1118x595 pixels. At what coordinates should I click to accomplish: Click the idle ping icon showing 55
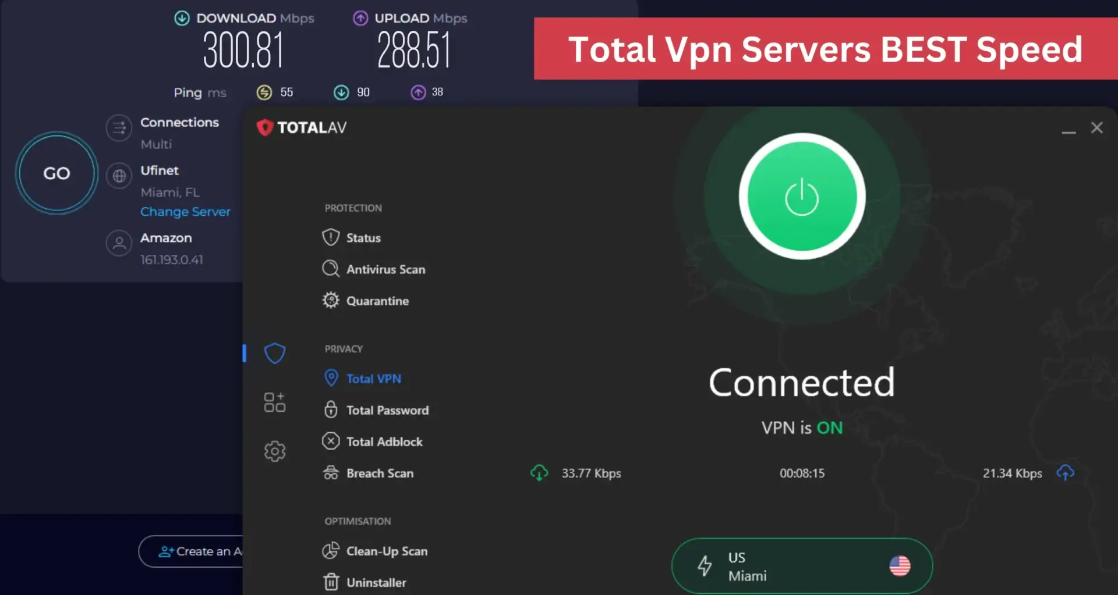point(264,92)
